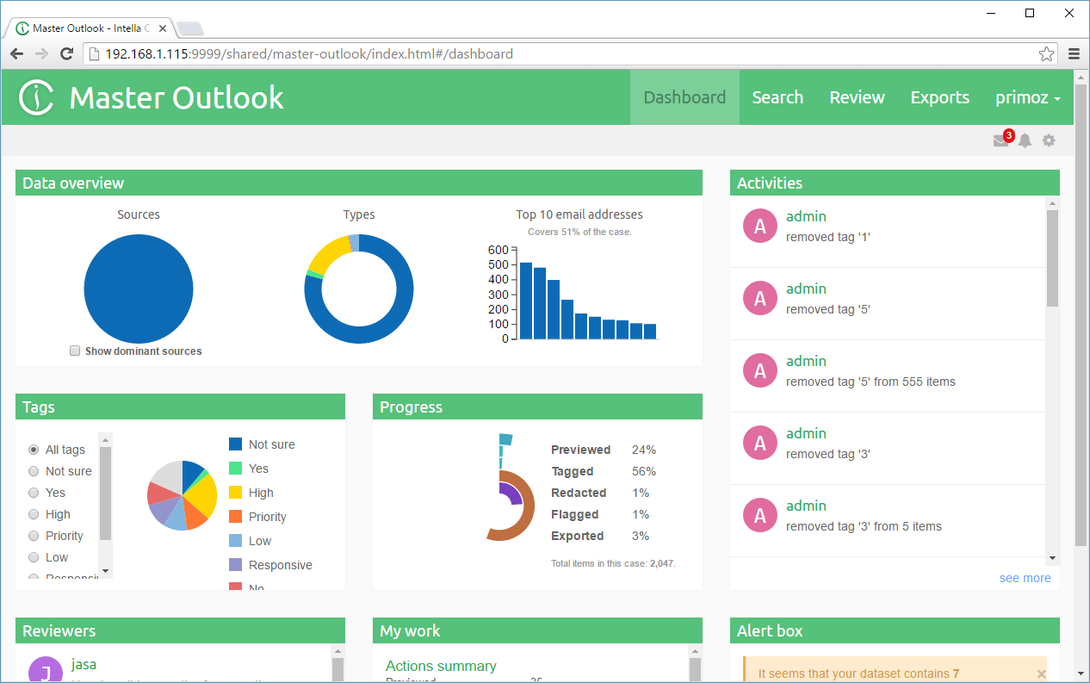1090x683 pixels.
Task: Open messages via the envelope icon
Action: (x=1000, y=140)
